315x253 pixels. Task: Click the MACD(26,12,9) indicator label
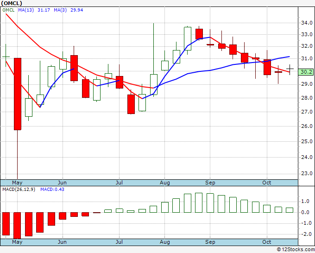[19, 190]
